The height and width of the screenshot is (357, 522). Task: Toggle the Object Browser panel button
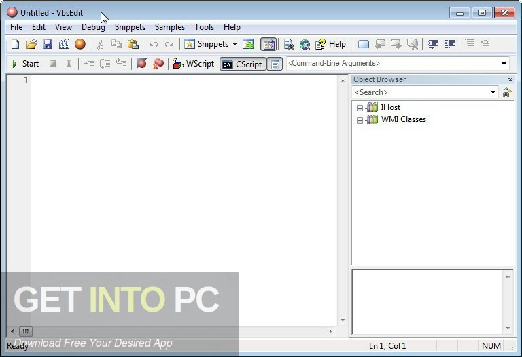tap(268, 44)
